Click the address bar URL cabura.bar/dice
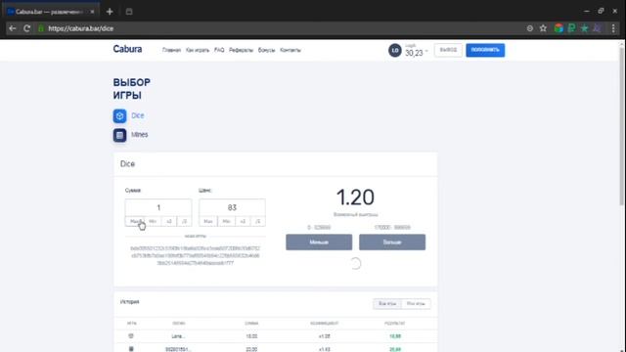The height and width of the screenshot is (352, 626). (81, 28)
